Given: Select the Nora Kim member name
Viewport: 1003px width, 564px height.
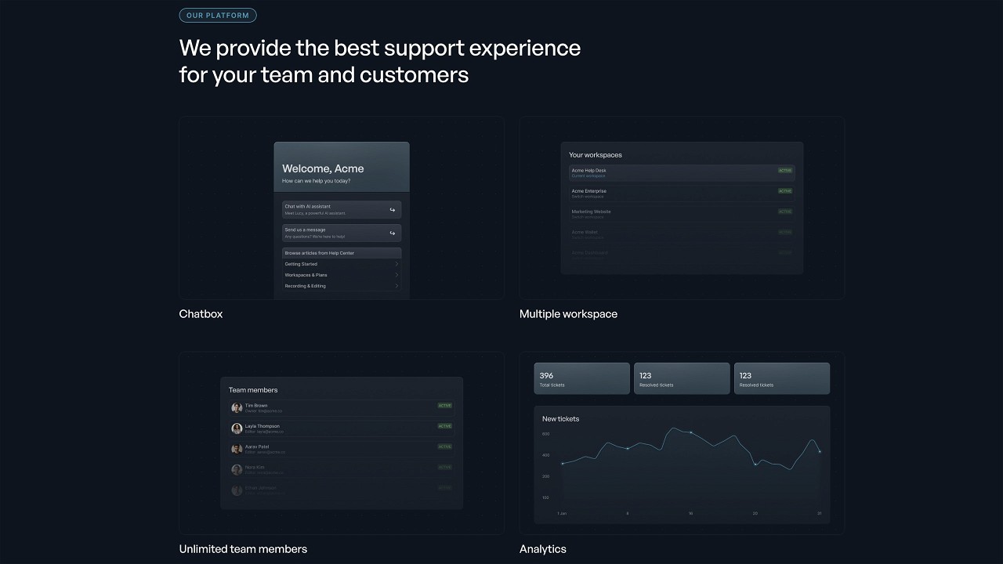Looking at the screenshot, I should click(x=255, y=467).
